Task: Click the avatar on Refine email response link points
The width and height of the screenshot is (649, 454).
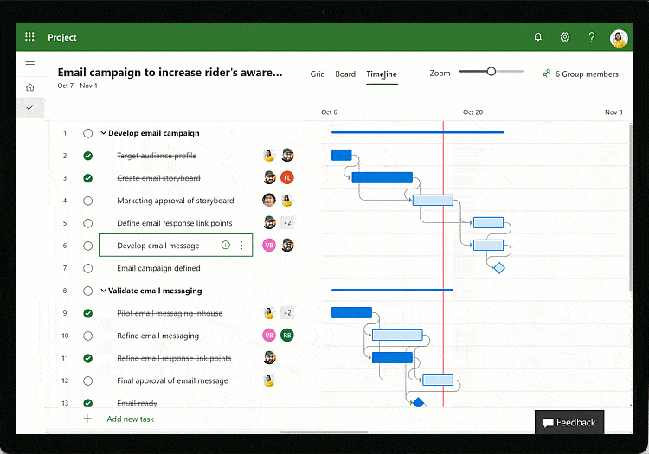Action: coord(269,358)
